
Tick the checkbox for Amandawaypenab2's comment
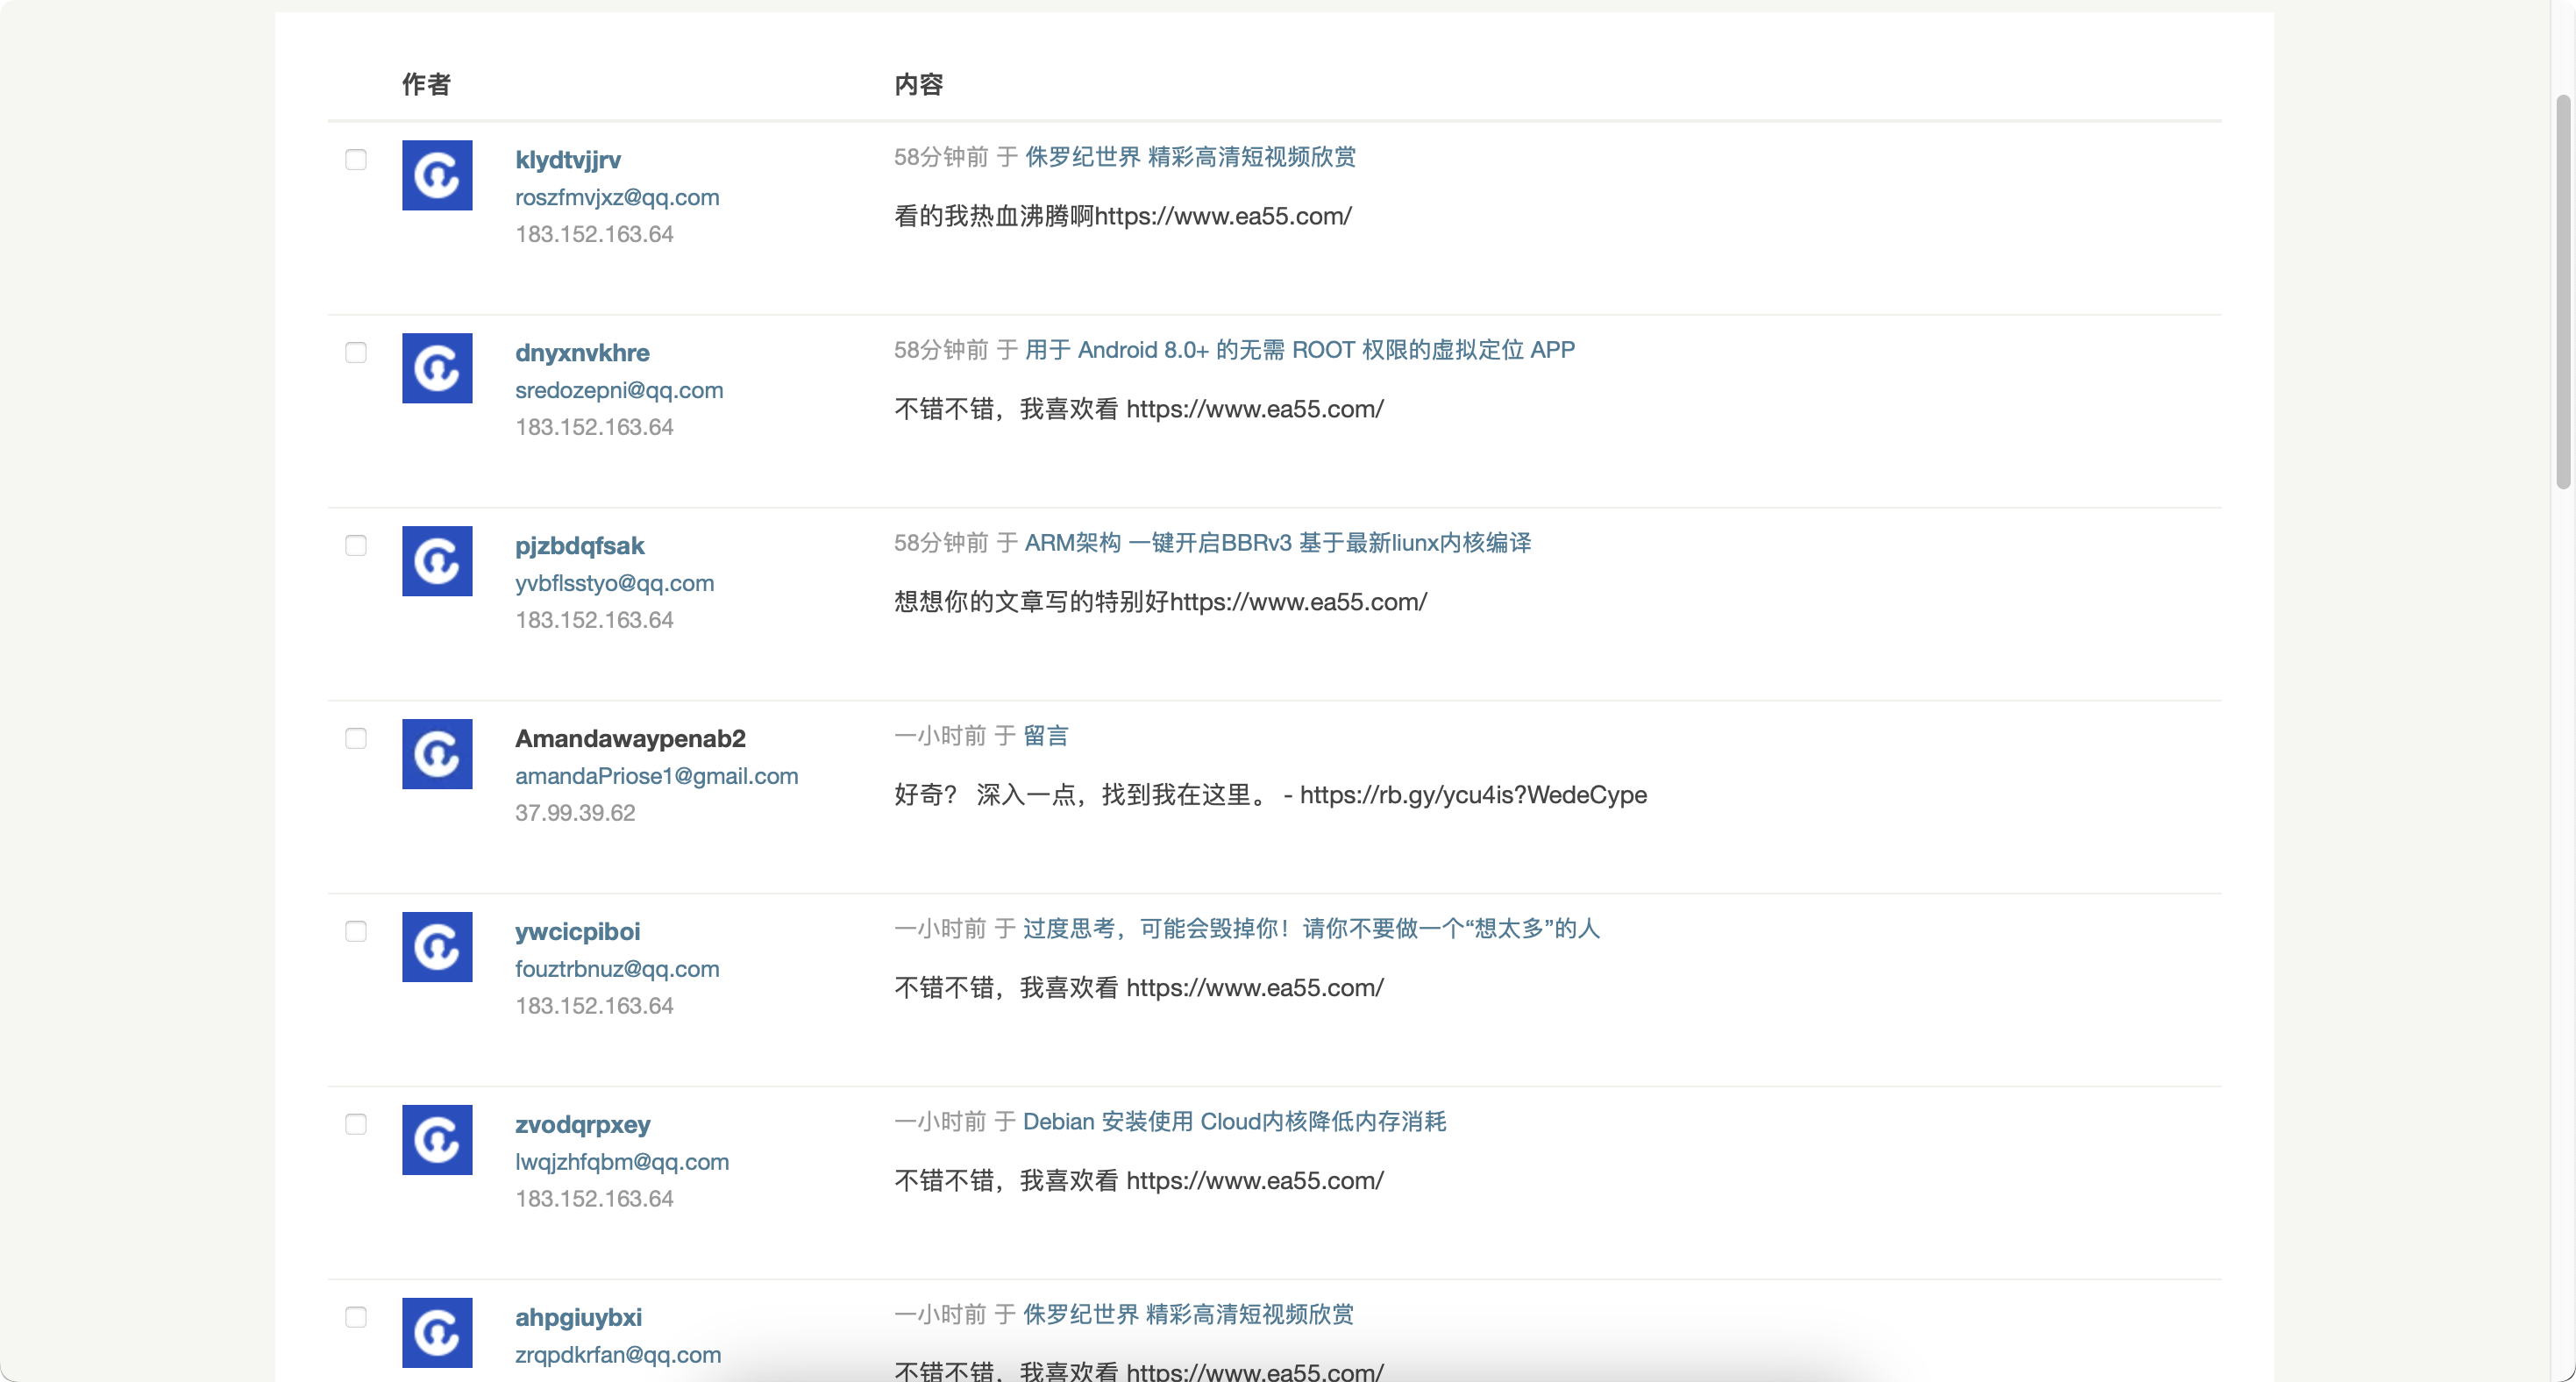[356, 739]
